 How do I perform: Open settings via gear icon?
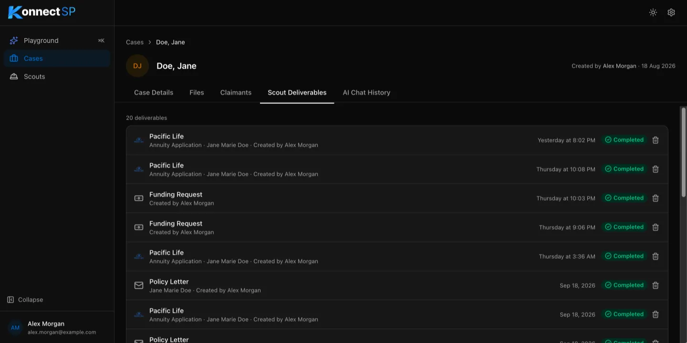click(671, 12)
